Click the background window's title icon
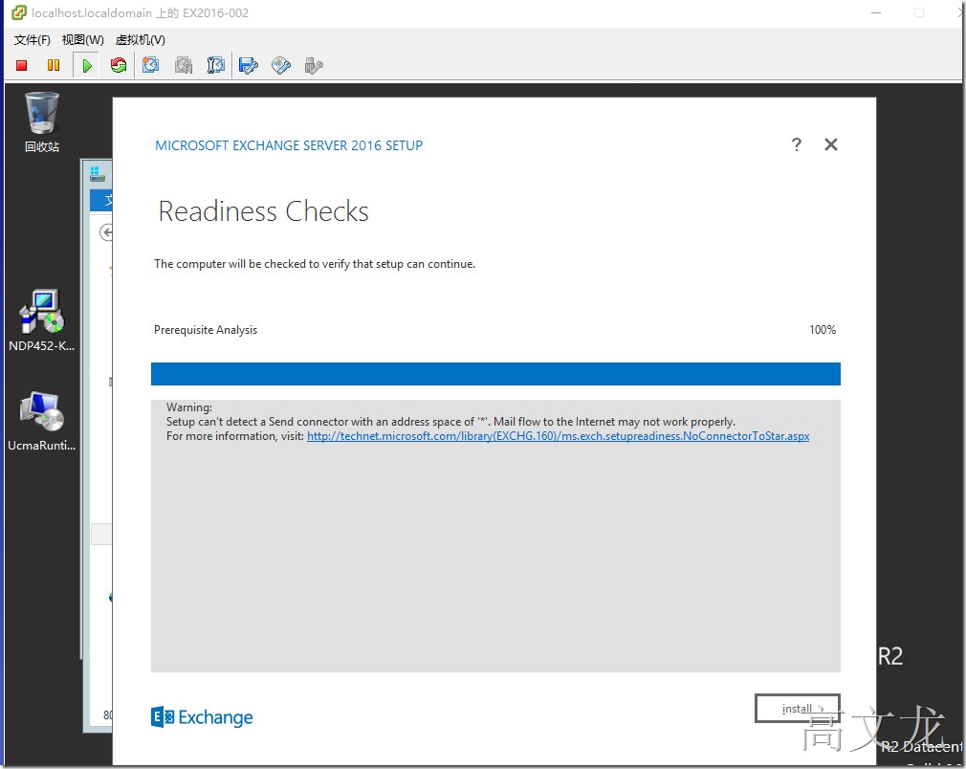 (x=98, y=173)
